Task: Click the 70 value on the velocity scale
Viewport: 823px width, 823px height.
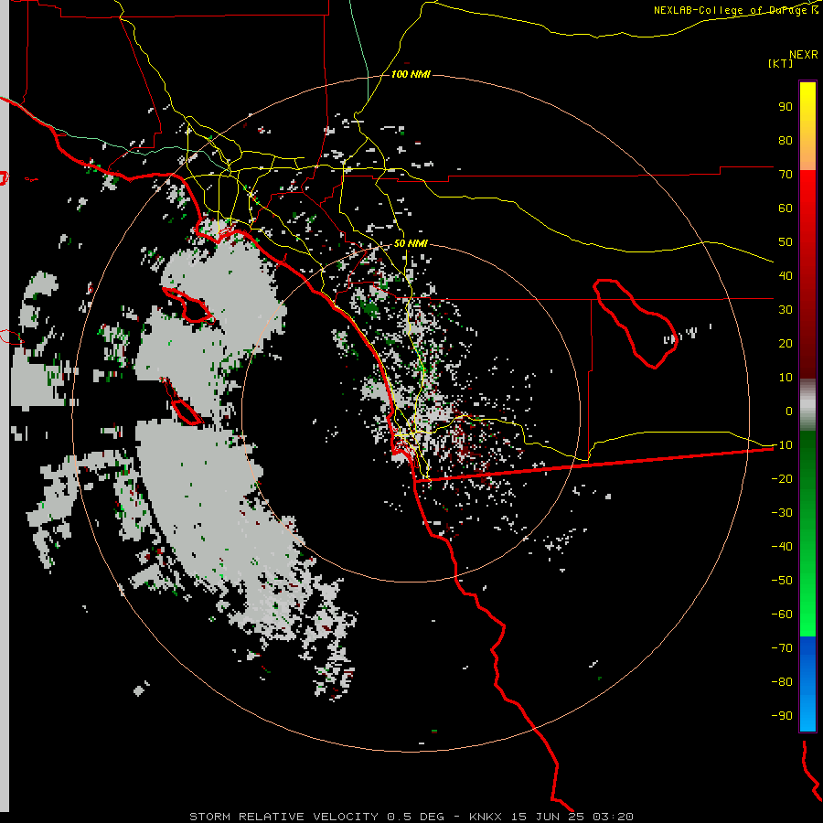Action: click(786, 175)
